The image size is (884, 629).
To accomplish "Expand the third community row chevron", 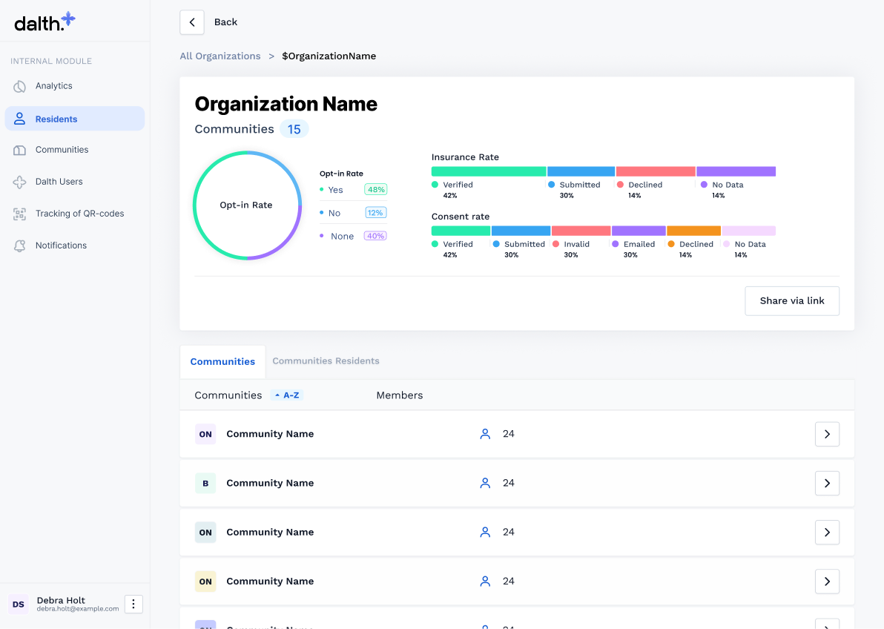I will coord(827,532).
